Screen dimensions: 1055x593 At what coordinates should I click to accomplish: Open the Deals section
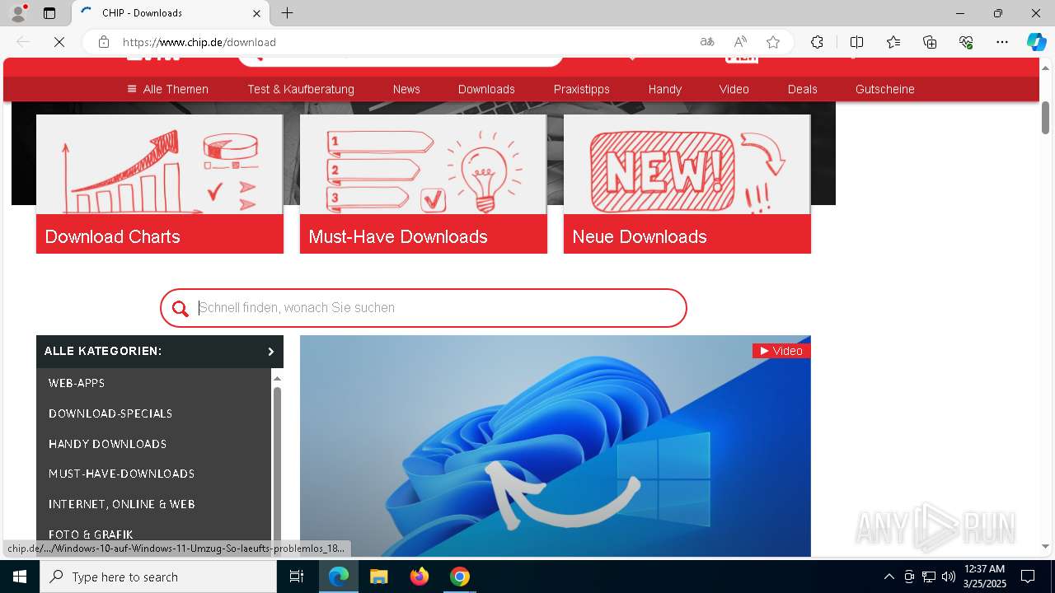(802, 89)
